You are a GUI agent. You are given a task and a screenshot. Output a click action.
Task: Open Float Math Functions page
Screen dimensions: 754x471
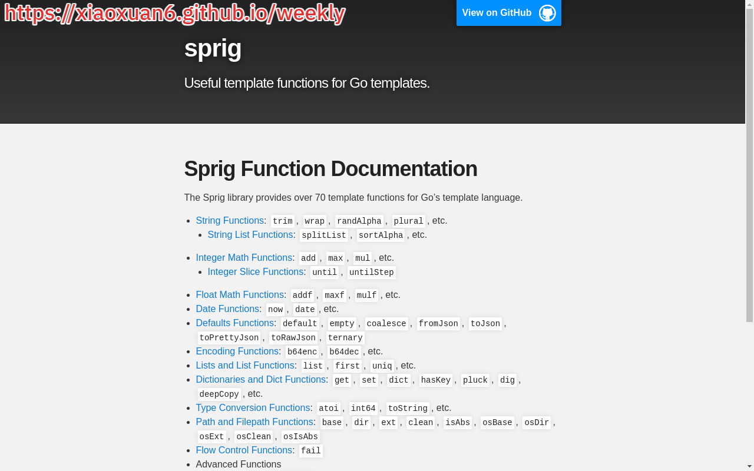coord(240,295)
